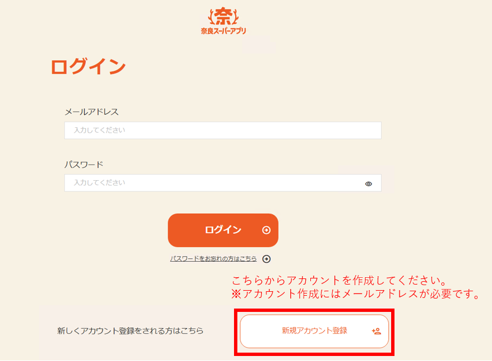This screenshot has width=492, height=361.
Task: Toggle password visibility with the eye icon
Action: click(368, 182)
